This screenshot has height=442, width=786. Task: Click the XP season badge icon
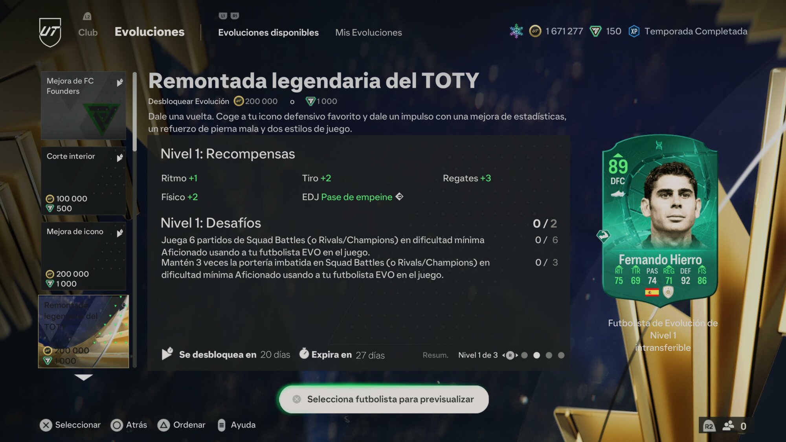tap(634, 31)
